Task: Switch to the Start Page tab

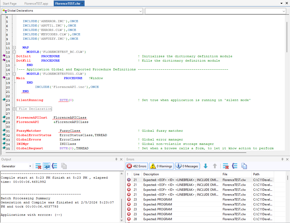Action: (10, 4)
